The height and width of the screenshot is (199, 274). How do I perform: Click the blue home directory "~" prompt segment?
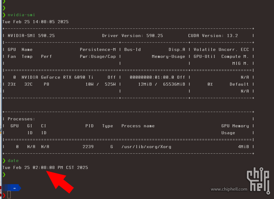(x=11, y=188)
